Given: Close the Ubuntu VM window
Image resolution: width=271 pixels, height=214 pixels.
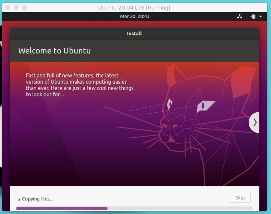Looking at the screenshot, I should [8, 7].
